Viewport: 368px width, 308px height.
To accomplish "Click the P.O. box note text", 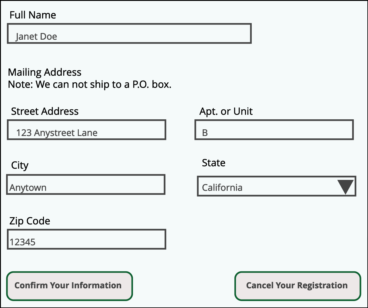I will [x=90, y=84].
